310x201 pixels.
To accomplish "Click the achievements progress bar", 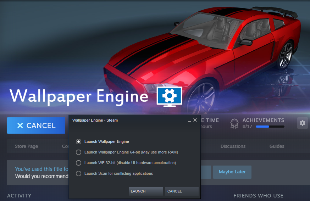I will point(270,127).
